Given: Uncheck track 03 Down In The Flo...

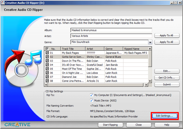Looking at the screenshot, I should (x=47, y=61).
